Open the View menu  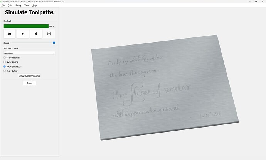pos(27,5)
